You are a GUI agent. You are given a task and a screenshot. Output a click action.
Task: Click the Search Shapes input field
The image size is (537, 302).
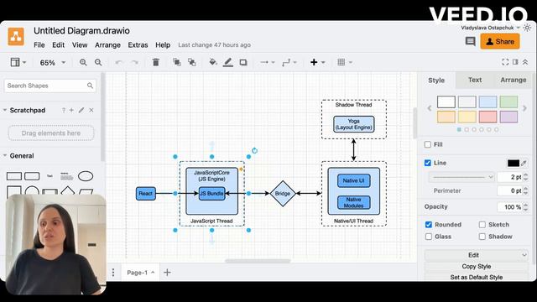(50, 86)
